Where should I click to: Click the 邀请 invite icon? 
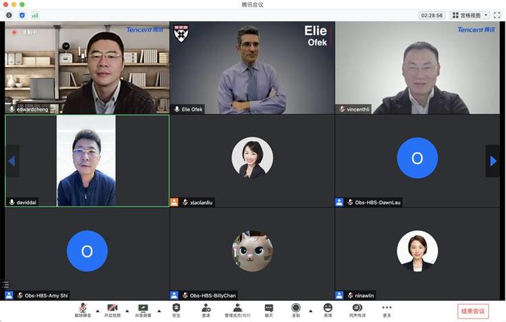pos(206,311)
